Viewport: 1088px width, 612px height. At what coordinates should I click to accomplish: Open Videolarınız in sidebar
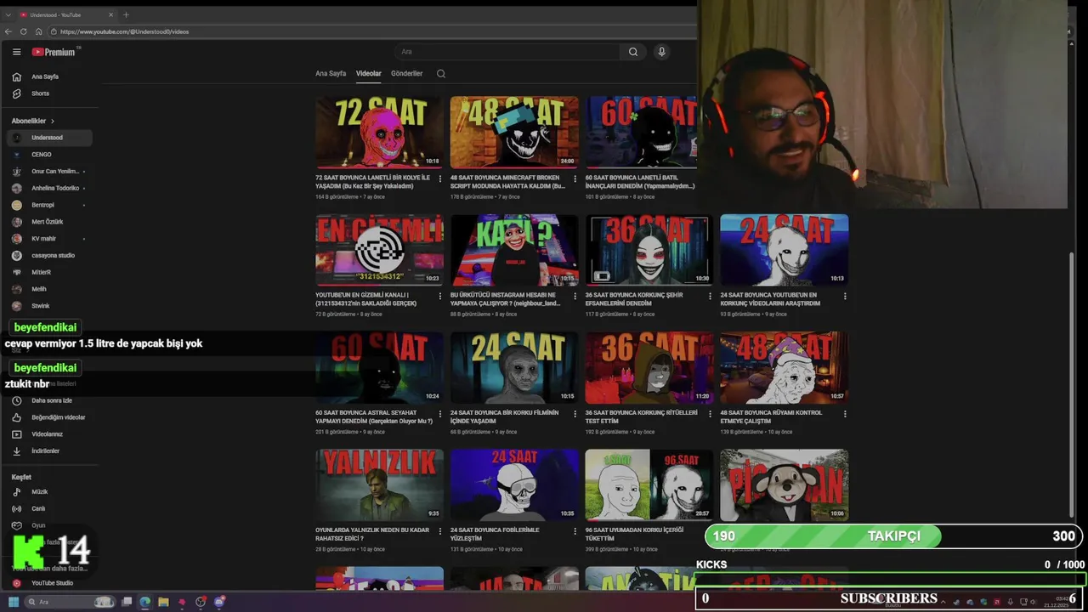pyautogui.click(x=51, y=434)
